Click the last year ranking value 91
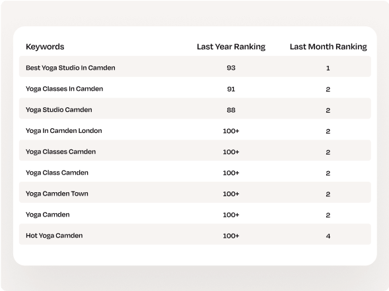Image resolution: width=389 pixels, height=291 pixels. [x=231, y=89]
